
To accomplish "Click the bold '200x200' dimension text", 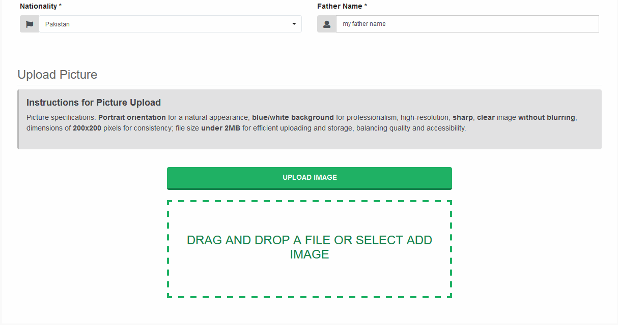I will 87,128.
